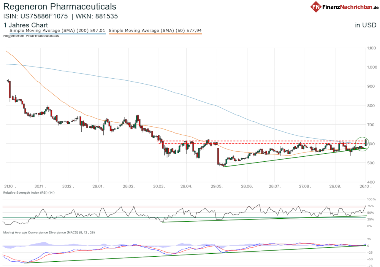This screenshot has height=267, width=380.
Task: Click the green circle highlight on the chart
Action: point(362,144)
